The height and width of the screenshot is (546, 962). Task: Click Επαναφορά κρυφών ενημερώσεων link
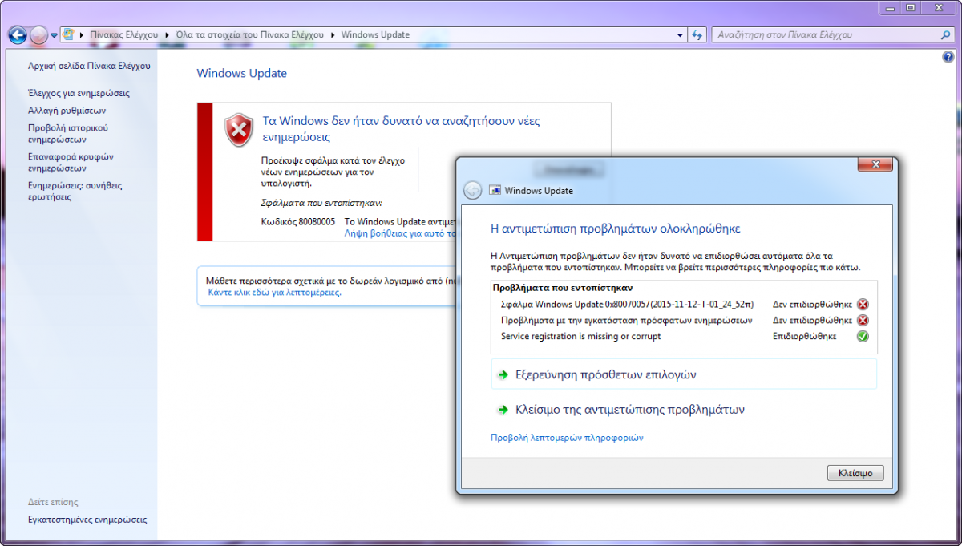tap(71, 162)
